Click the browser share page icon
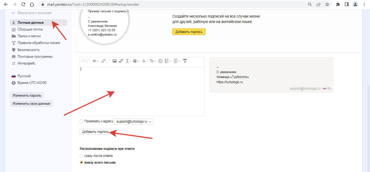This screenshot has width=370, height=172. point(319,4)
